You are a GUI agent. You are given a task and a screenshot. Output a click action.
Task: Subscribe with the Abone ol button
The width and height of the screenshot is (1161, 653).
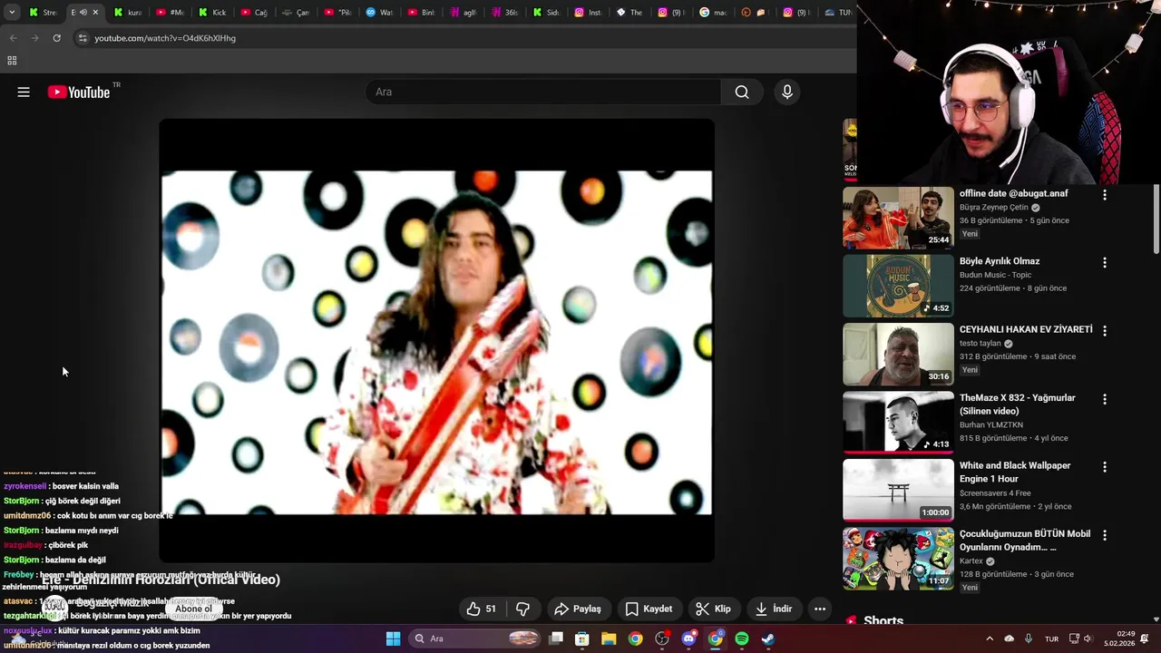pyautogui.click(x=193, y=609)
